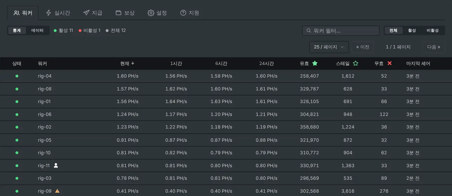Switch to the 보상 tab
452x196 pixels.
coord(125,13)
